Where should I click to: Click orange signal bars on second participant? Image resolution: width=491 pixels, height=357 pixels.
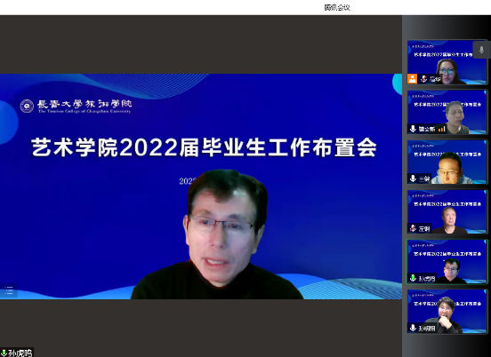[442, 129]
